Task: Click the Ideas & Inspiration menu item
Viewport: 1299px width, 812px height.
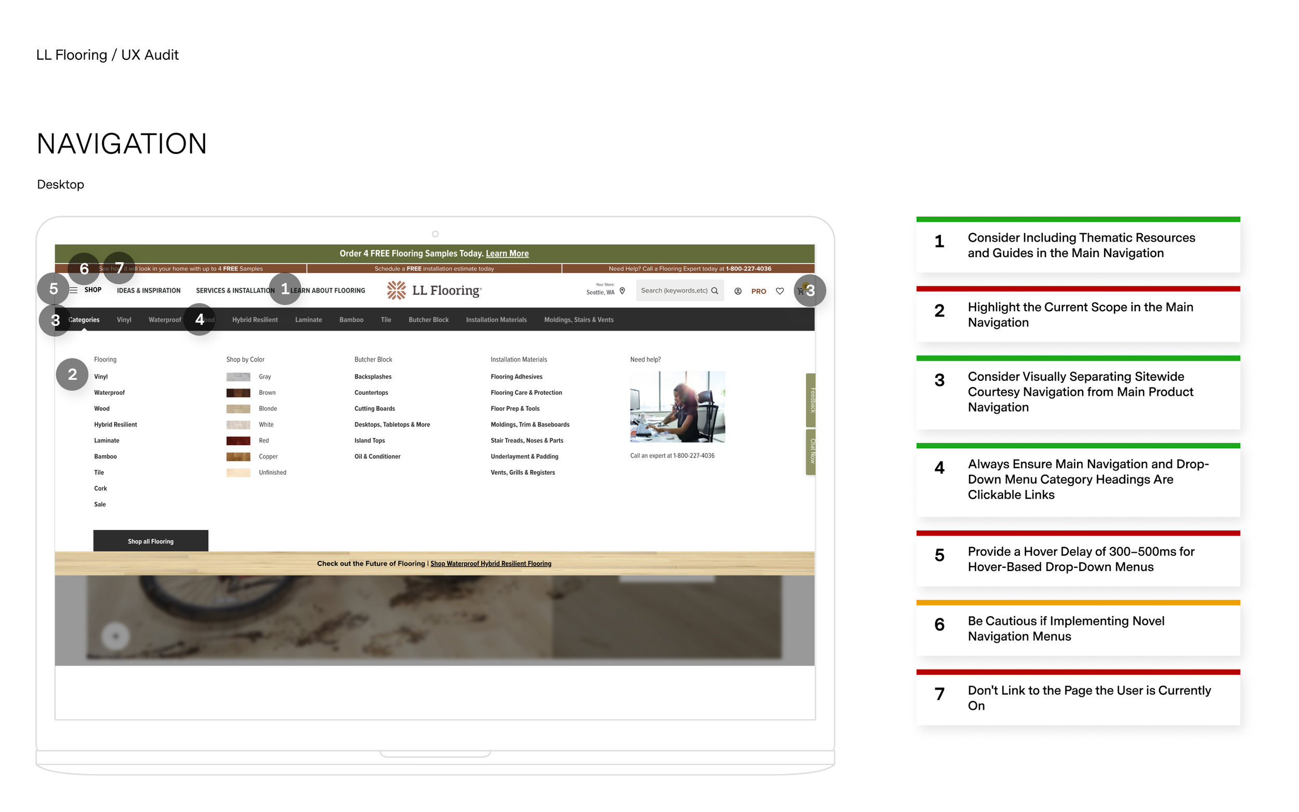Action: [x=148, y=290]
